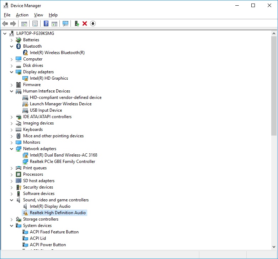Image resolution: width=278 pixels, height=259 pixels.
Task: Collapse the System devices category
Action: 11,226
